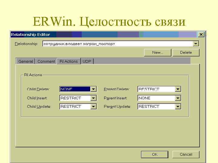The width and height of the screenshot is (218, 163).
Task: Expand the Parent Insert dropdown arrow
Action: point(178,98)
